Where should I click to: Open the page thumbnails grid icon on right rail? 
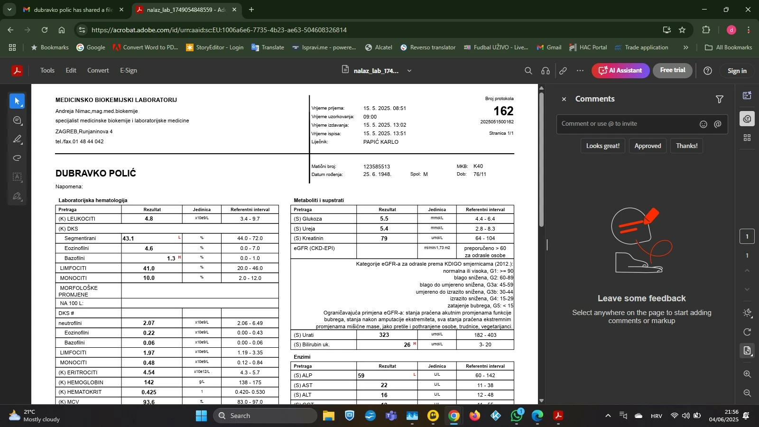coord(747,138)
